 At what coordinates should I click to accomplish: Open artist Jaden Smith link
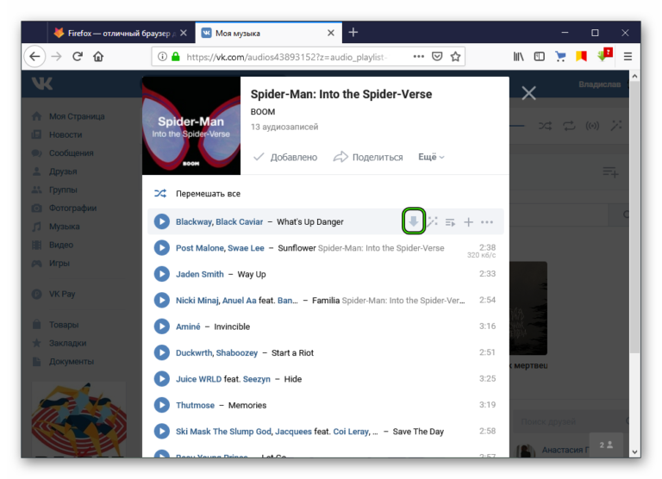pyautogui.click(x=200, y=274)
